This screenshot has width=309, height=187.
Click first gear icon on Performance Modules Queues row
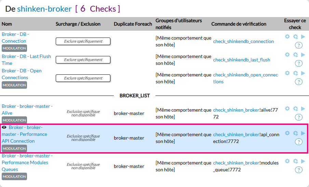point(287,161)
